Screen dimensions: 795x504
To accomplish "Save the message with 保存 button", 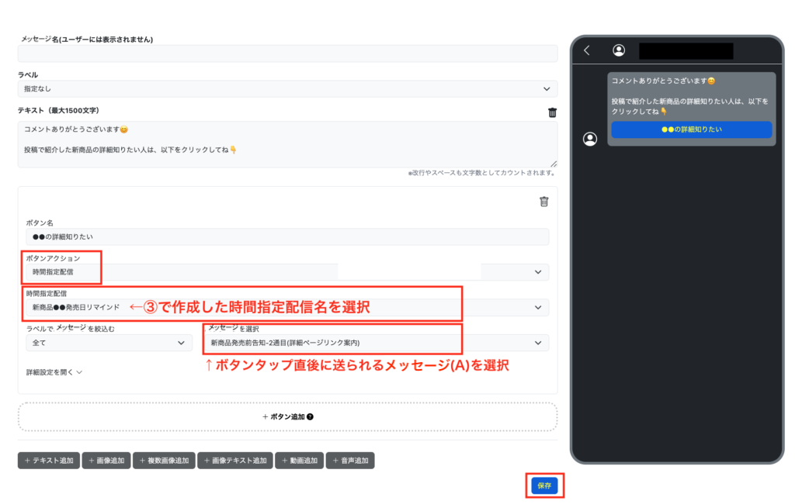I will tap(544, 485).
